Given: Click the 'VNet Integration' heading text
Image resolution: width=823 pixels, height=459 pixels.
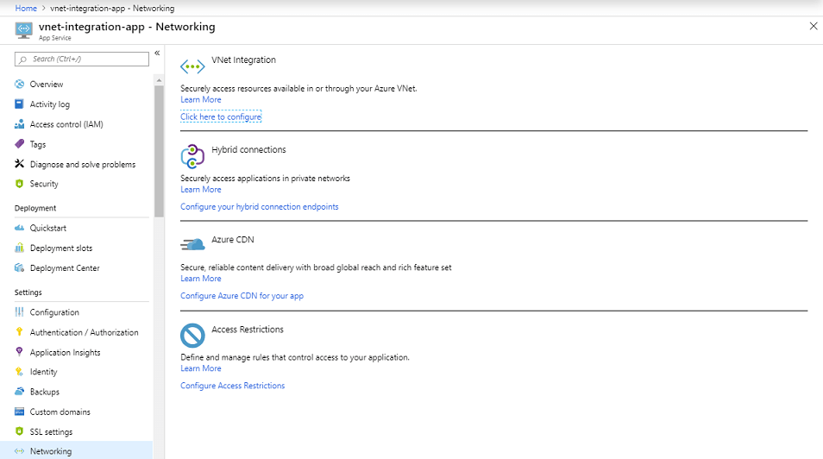Looking at the screenshot, I should click(x=243, y=60).
